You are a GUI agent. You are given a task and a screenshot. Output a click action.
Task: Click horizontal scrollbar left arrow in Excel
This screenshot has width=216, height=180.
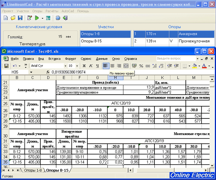pyautogui.click(x=130, y=171)
